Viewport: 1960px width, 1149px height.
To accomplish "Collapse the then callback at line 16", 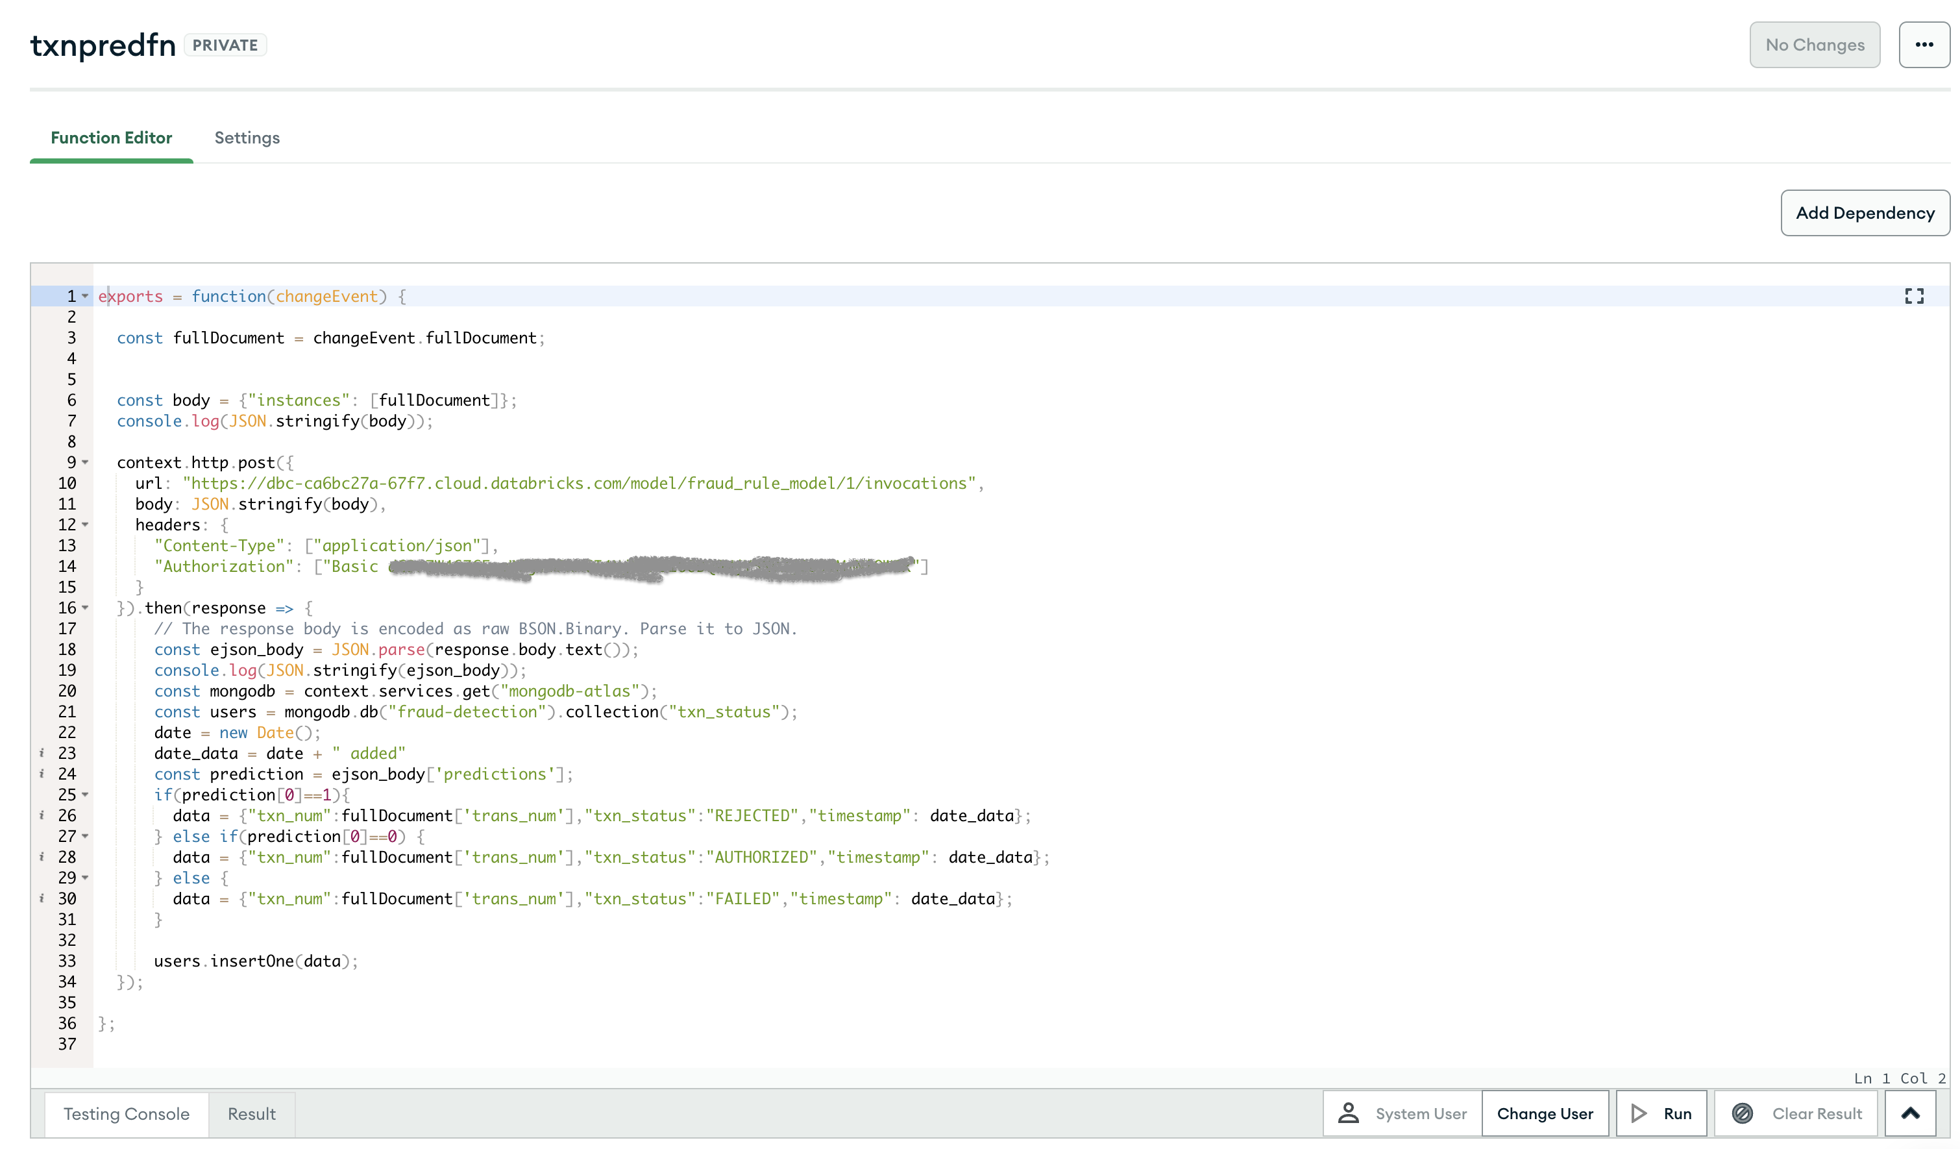I will tap(86, 608).
